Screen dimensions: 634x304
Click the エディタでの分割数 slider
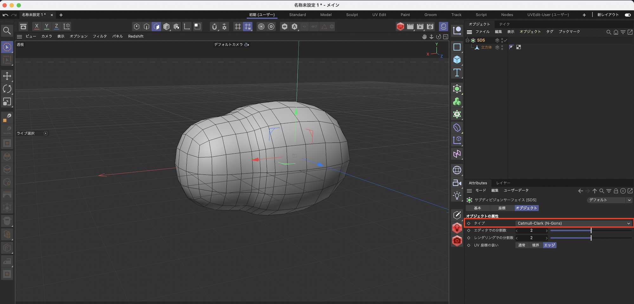click(x=591, y=231)
